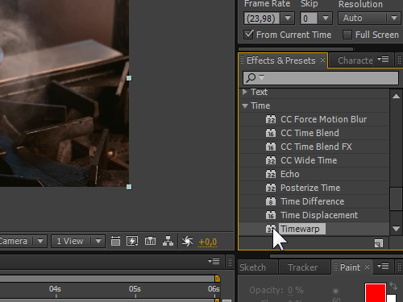
Task: Reset exposure with the aperture icon
Action: click(187, 241)
